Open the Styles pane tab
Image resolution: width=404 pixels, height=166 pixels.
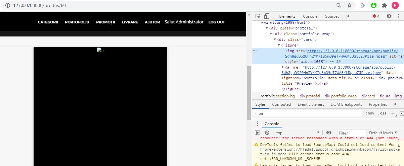click(260, 104)
